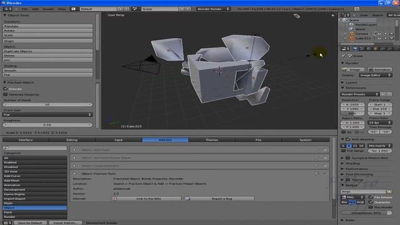Open the 24 fps frame rate dropdown
The image size is (400, 225).
379,122
